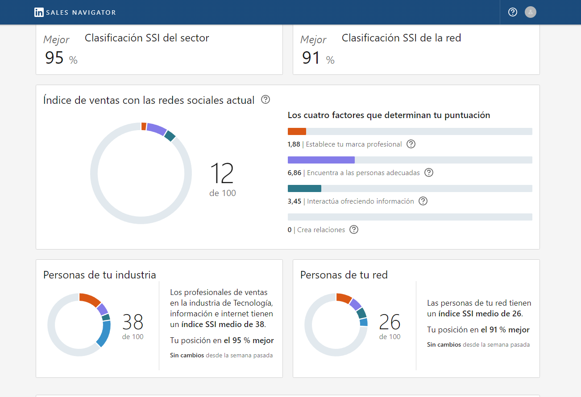
Task: Click the Personas de tu industria donut chart
Action: click(79, 324)
